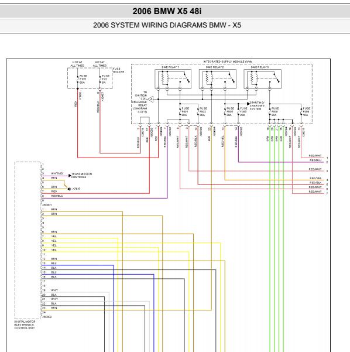
Task: Click the BLK label at X60002 pin 14
Action: point(54,268)
